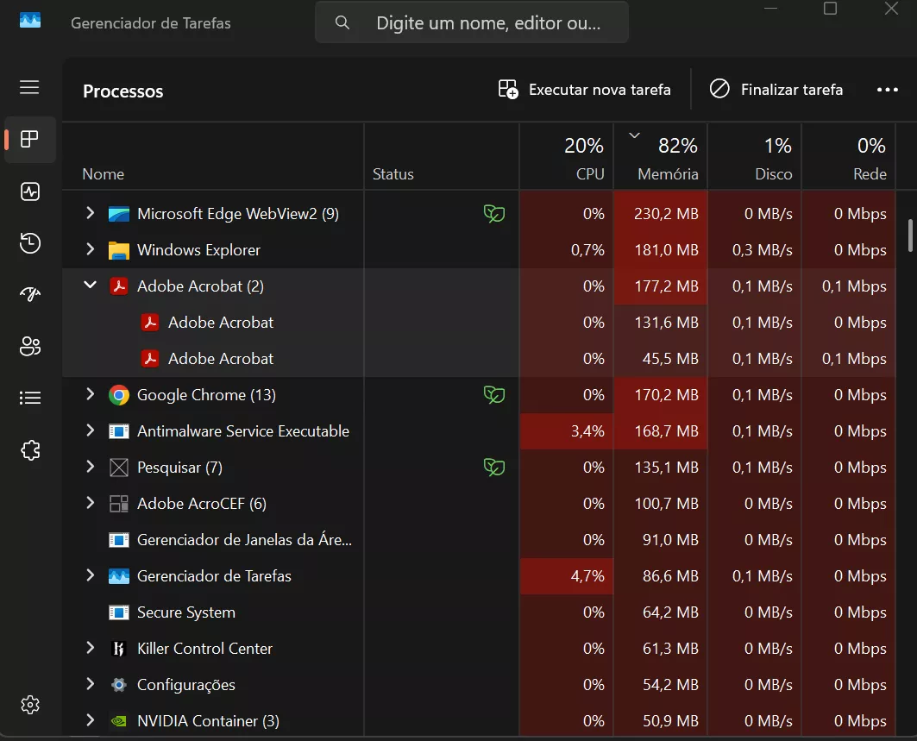This screenshot has width=917, height=741.
Task: Open the Performance page in sidebar
Action: [x=30, y=192]
